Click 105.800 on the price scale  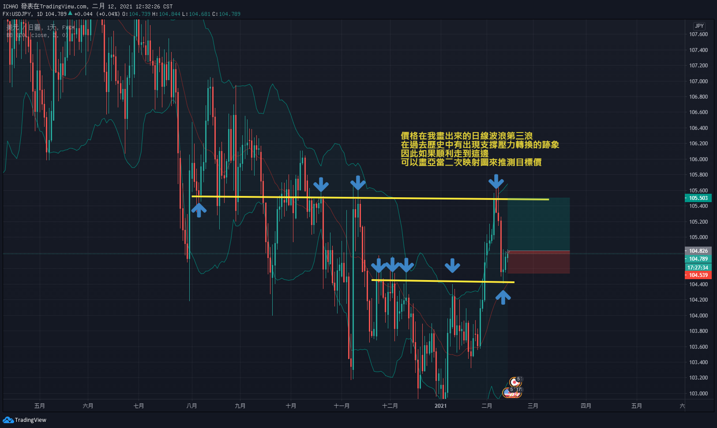698,175
